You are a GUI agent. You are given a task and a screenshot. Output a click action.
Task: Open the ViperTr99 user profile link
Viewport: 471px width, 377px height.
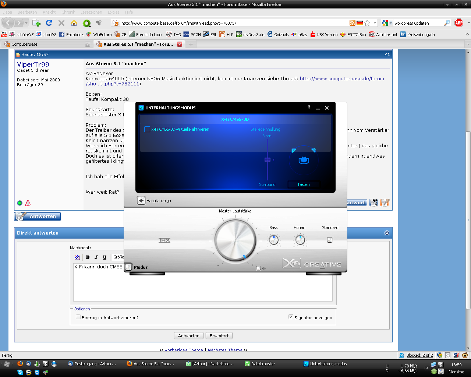(33, 64)
